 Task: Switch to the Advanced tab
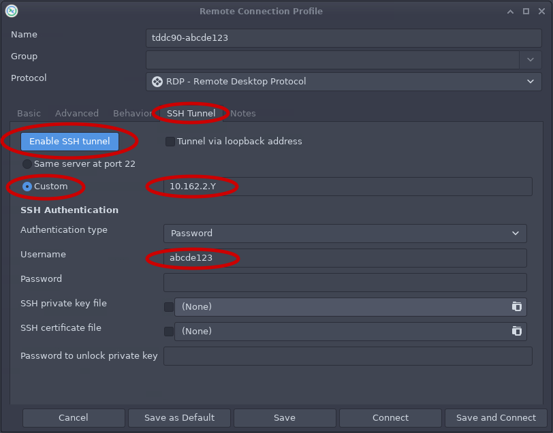pyautogui.click(x=77, y=114)
